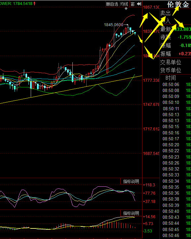The image size is (191, 239).
Task: Click the 窗 window button
Action: pyautogui.click(x=133, y=4)
